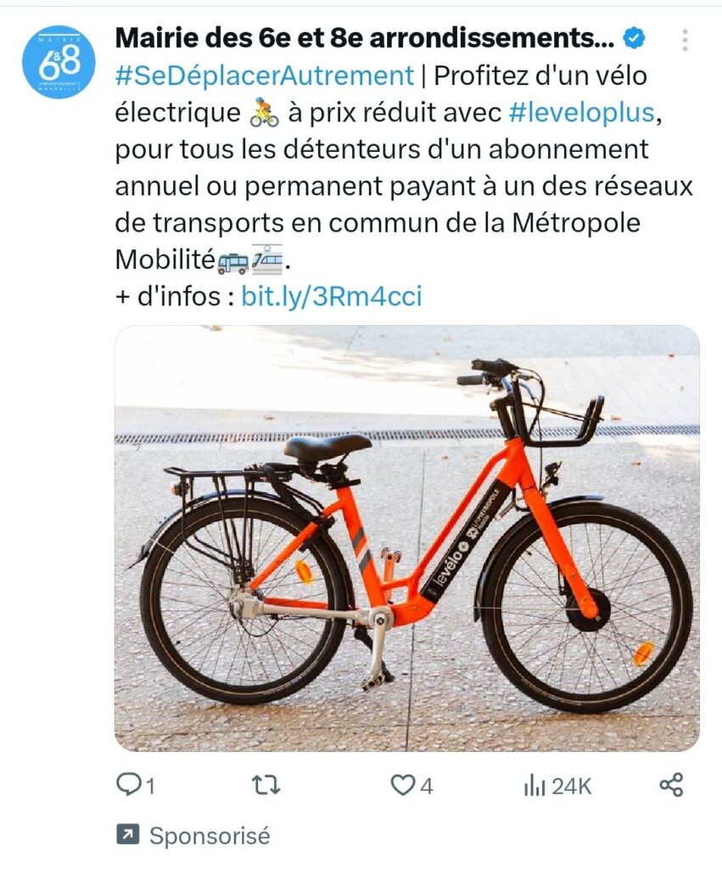Open the Mairie des 6e et 8e arrondissements profile name

pos(365,38)
